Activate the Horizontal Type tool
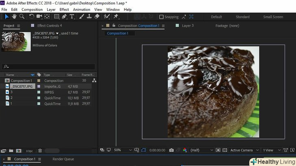The height and width of the screenshot is (166, 296). click(72, 17)
